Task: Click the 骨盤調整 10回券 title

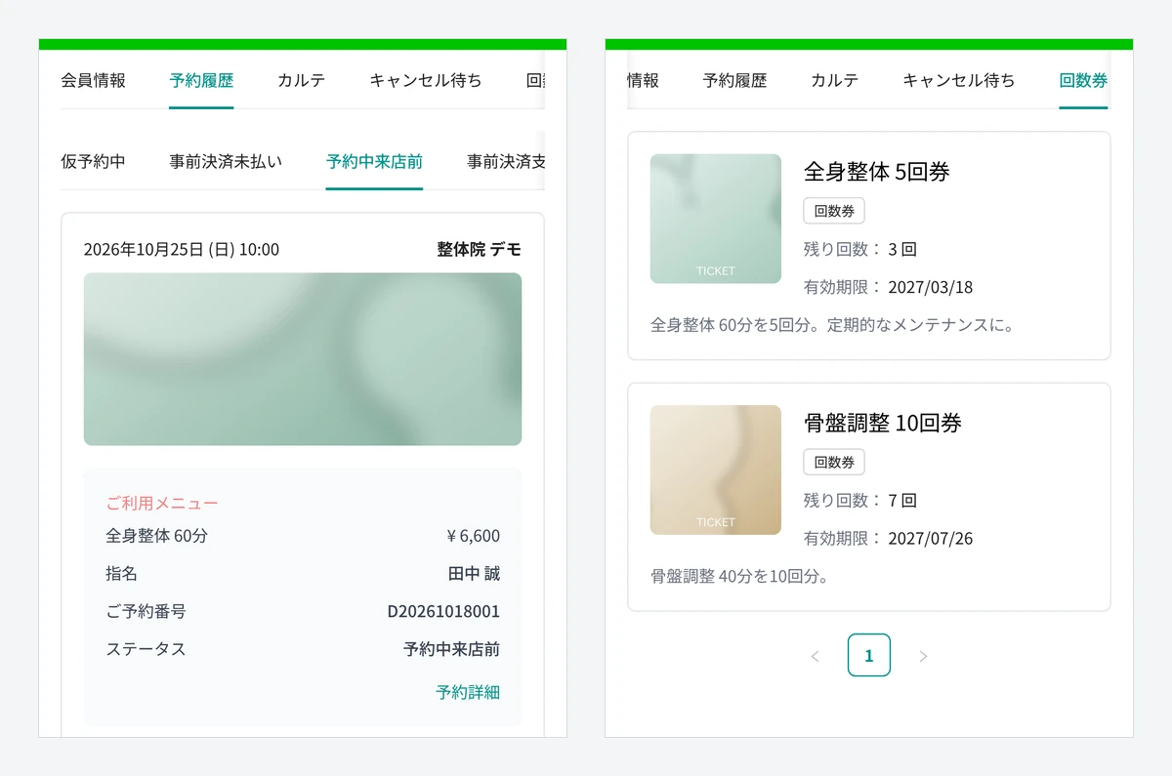Action: (883, 423)
